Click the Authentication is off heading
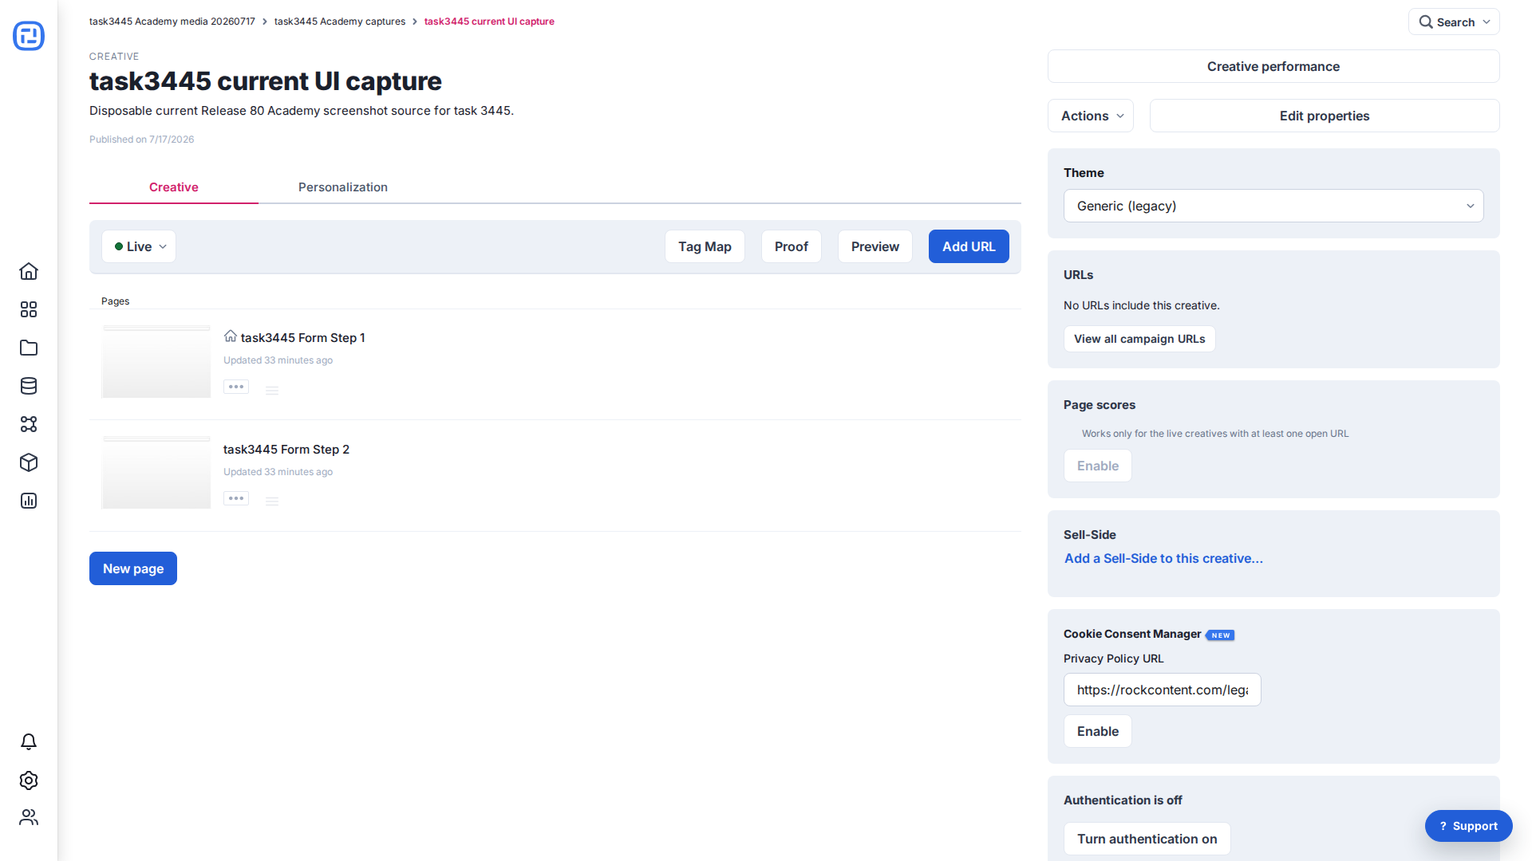 point(1123,800)
